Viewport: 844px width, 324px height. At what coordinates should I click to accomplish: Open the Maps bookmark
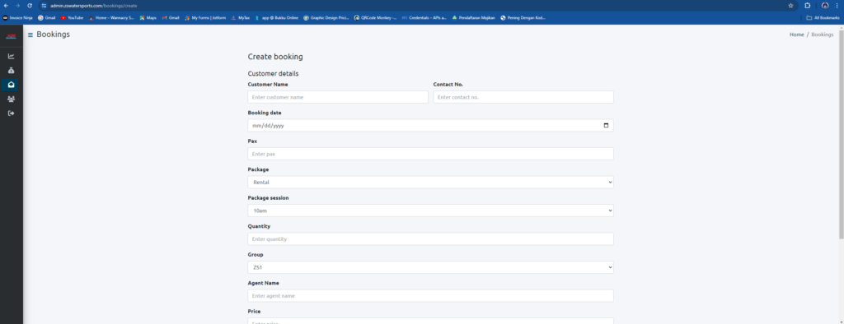click(148, 18)
